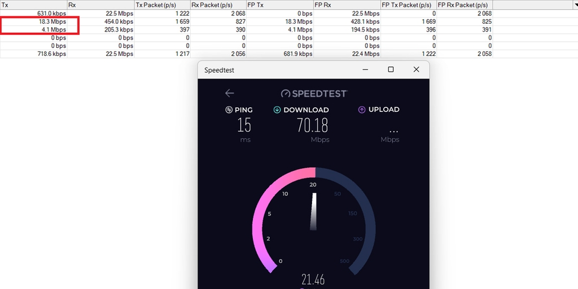Select the 205.3 kbps Rx cell
Image resolution: width=578 pixels, height=289 pixels.
point(100,30)
